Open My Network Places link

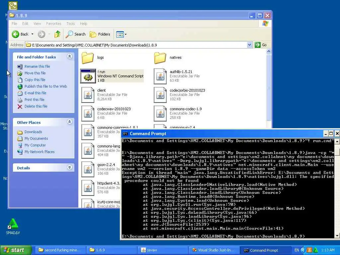click(40, 152)
